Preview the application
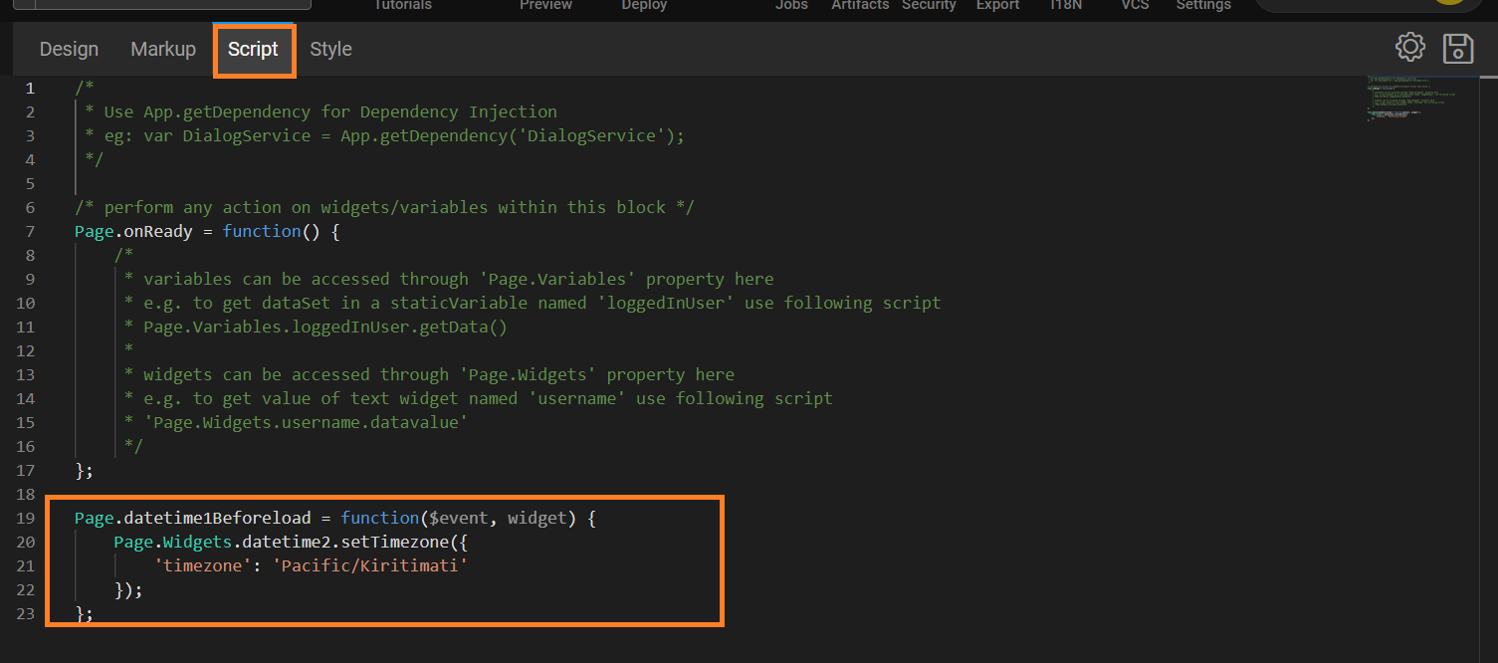Viewport: 1498px width, 663px height. coord(545,6)
